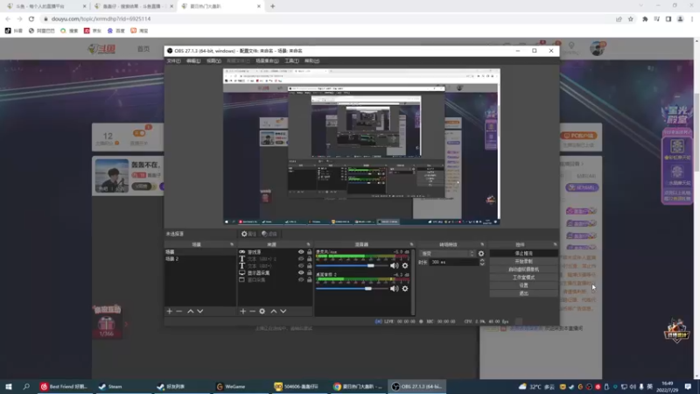Mute the second mixer channel speaker icon
The width and height of the screenshot is (700, 394).
pos(395,289)
